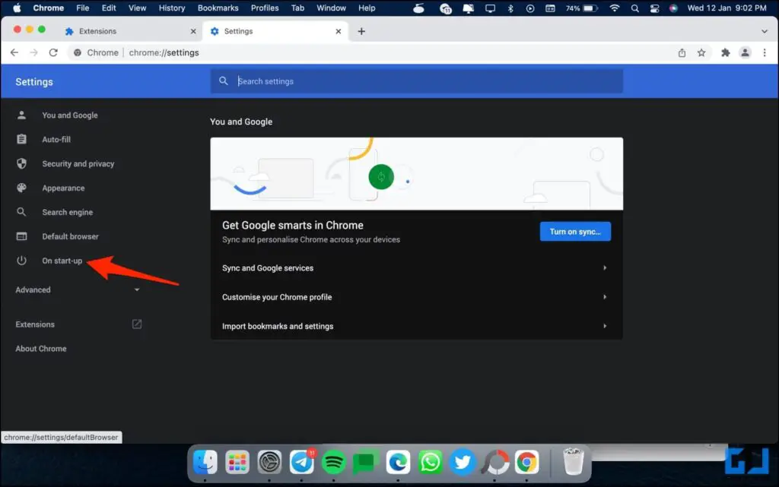This screenshot has height=487, width=779.
Task: Open the History menu
Action: 171,8
